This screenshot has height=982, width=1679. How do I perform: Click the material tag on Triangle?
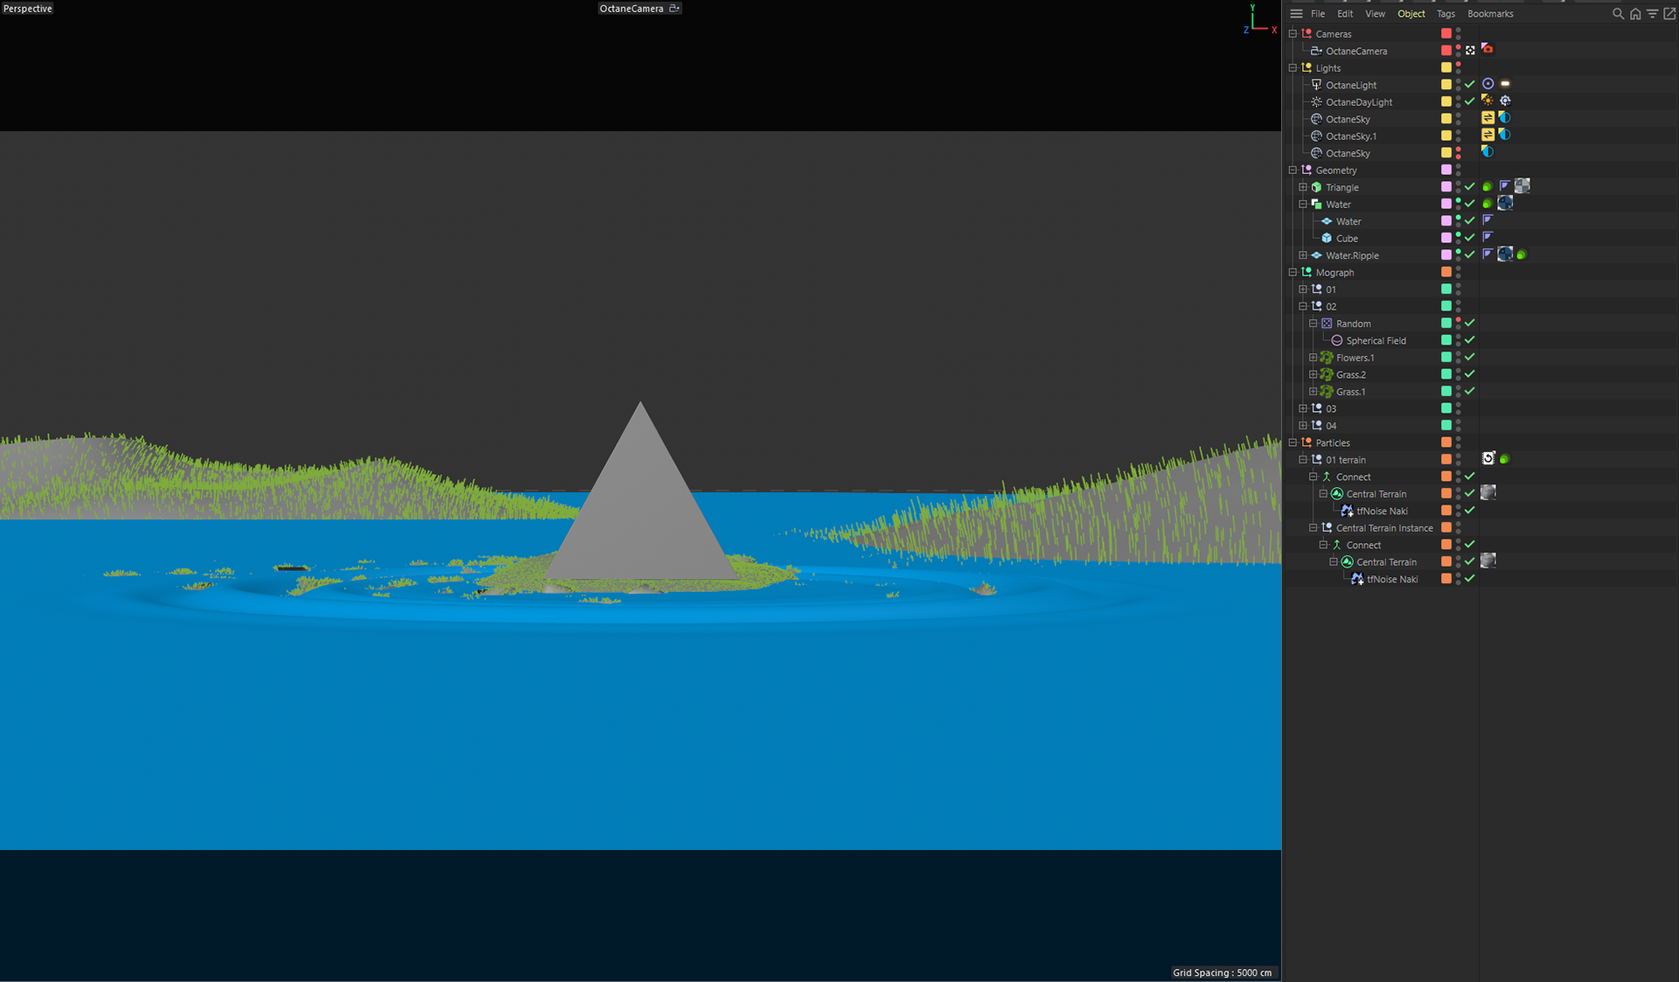1522,186
